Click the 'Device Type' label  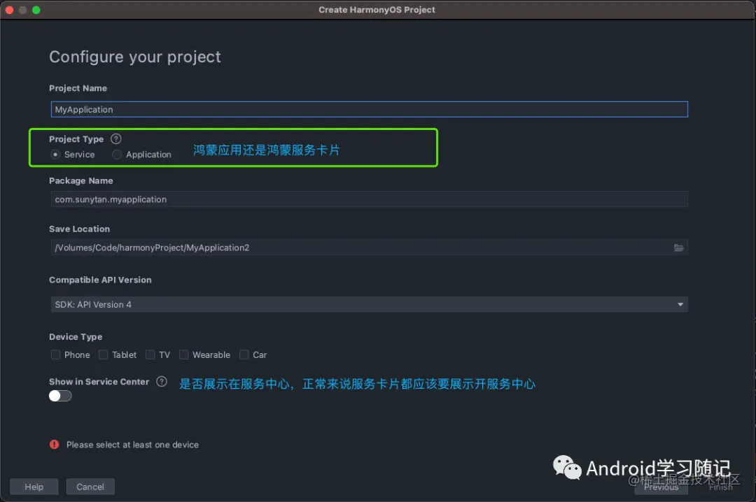tap(76, 337)
